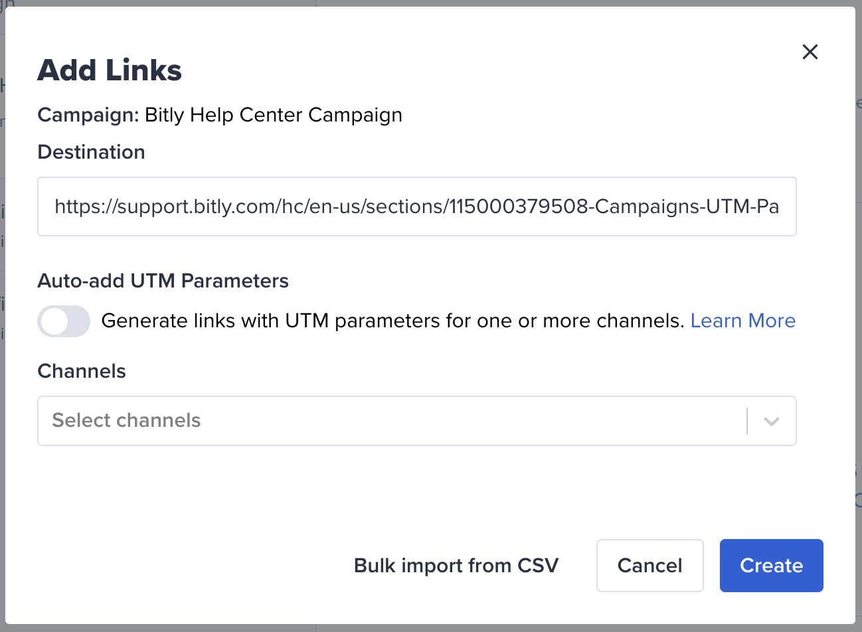Close the Add Links dialog
This screenshot has height=632, width=862.
pos(810,52)
